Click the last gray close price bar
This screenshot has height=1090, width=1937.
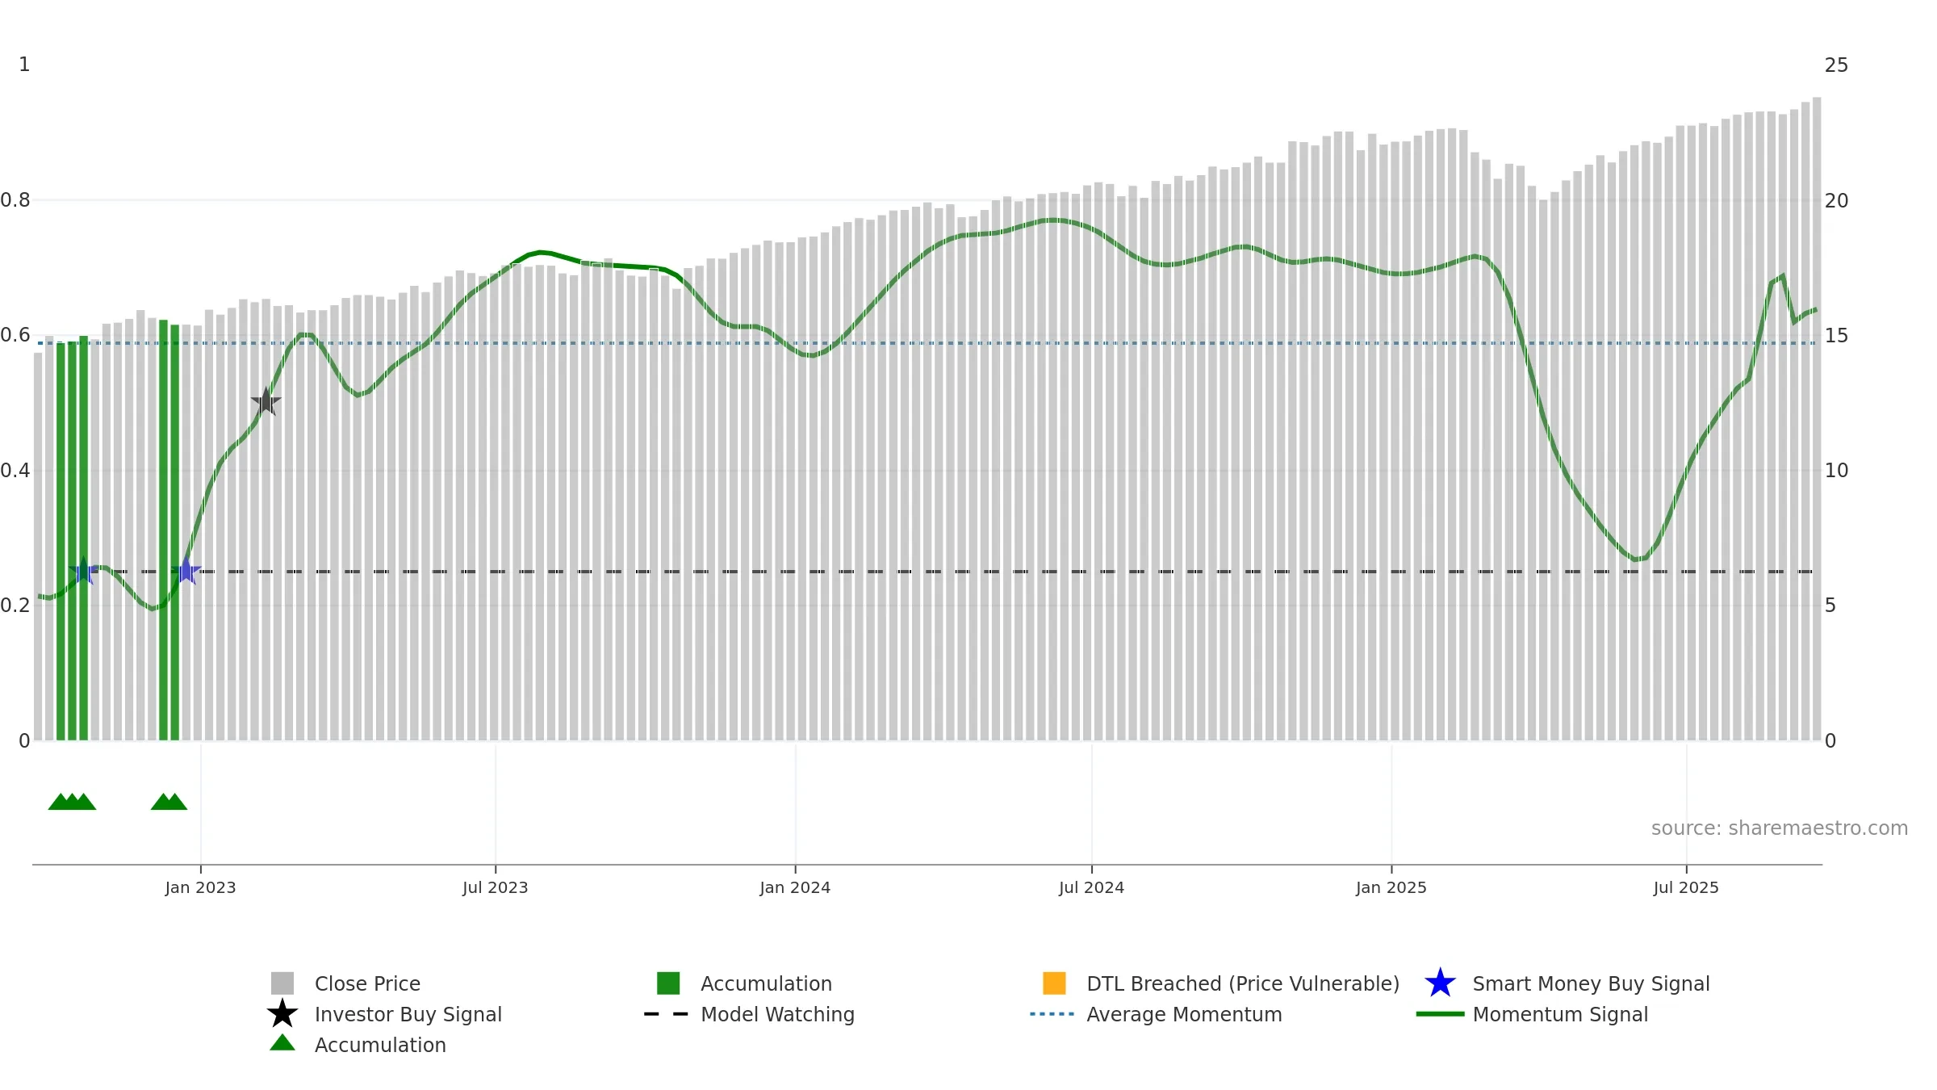click(x=1817, y=419)
